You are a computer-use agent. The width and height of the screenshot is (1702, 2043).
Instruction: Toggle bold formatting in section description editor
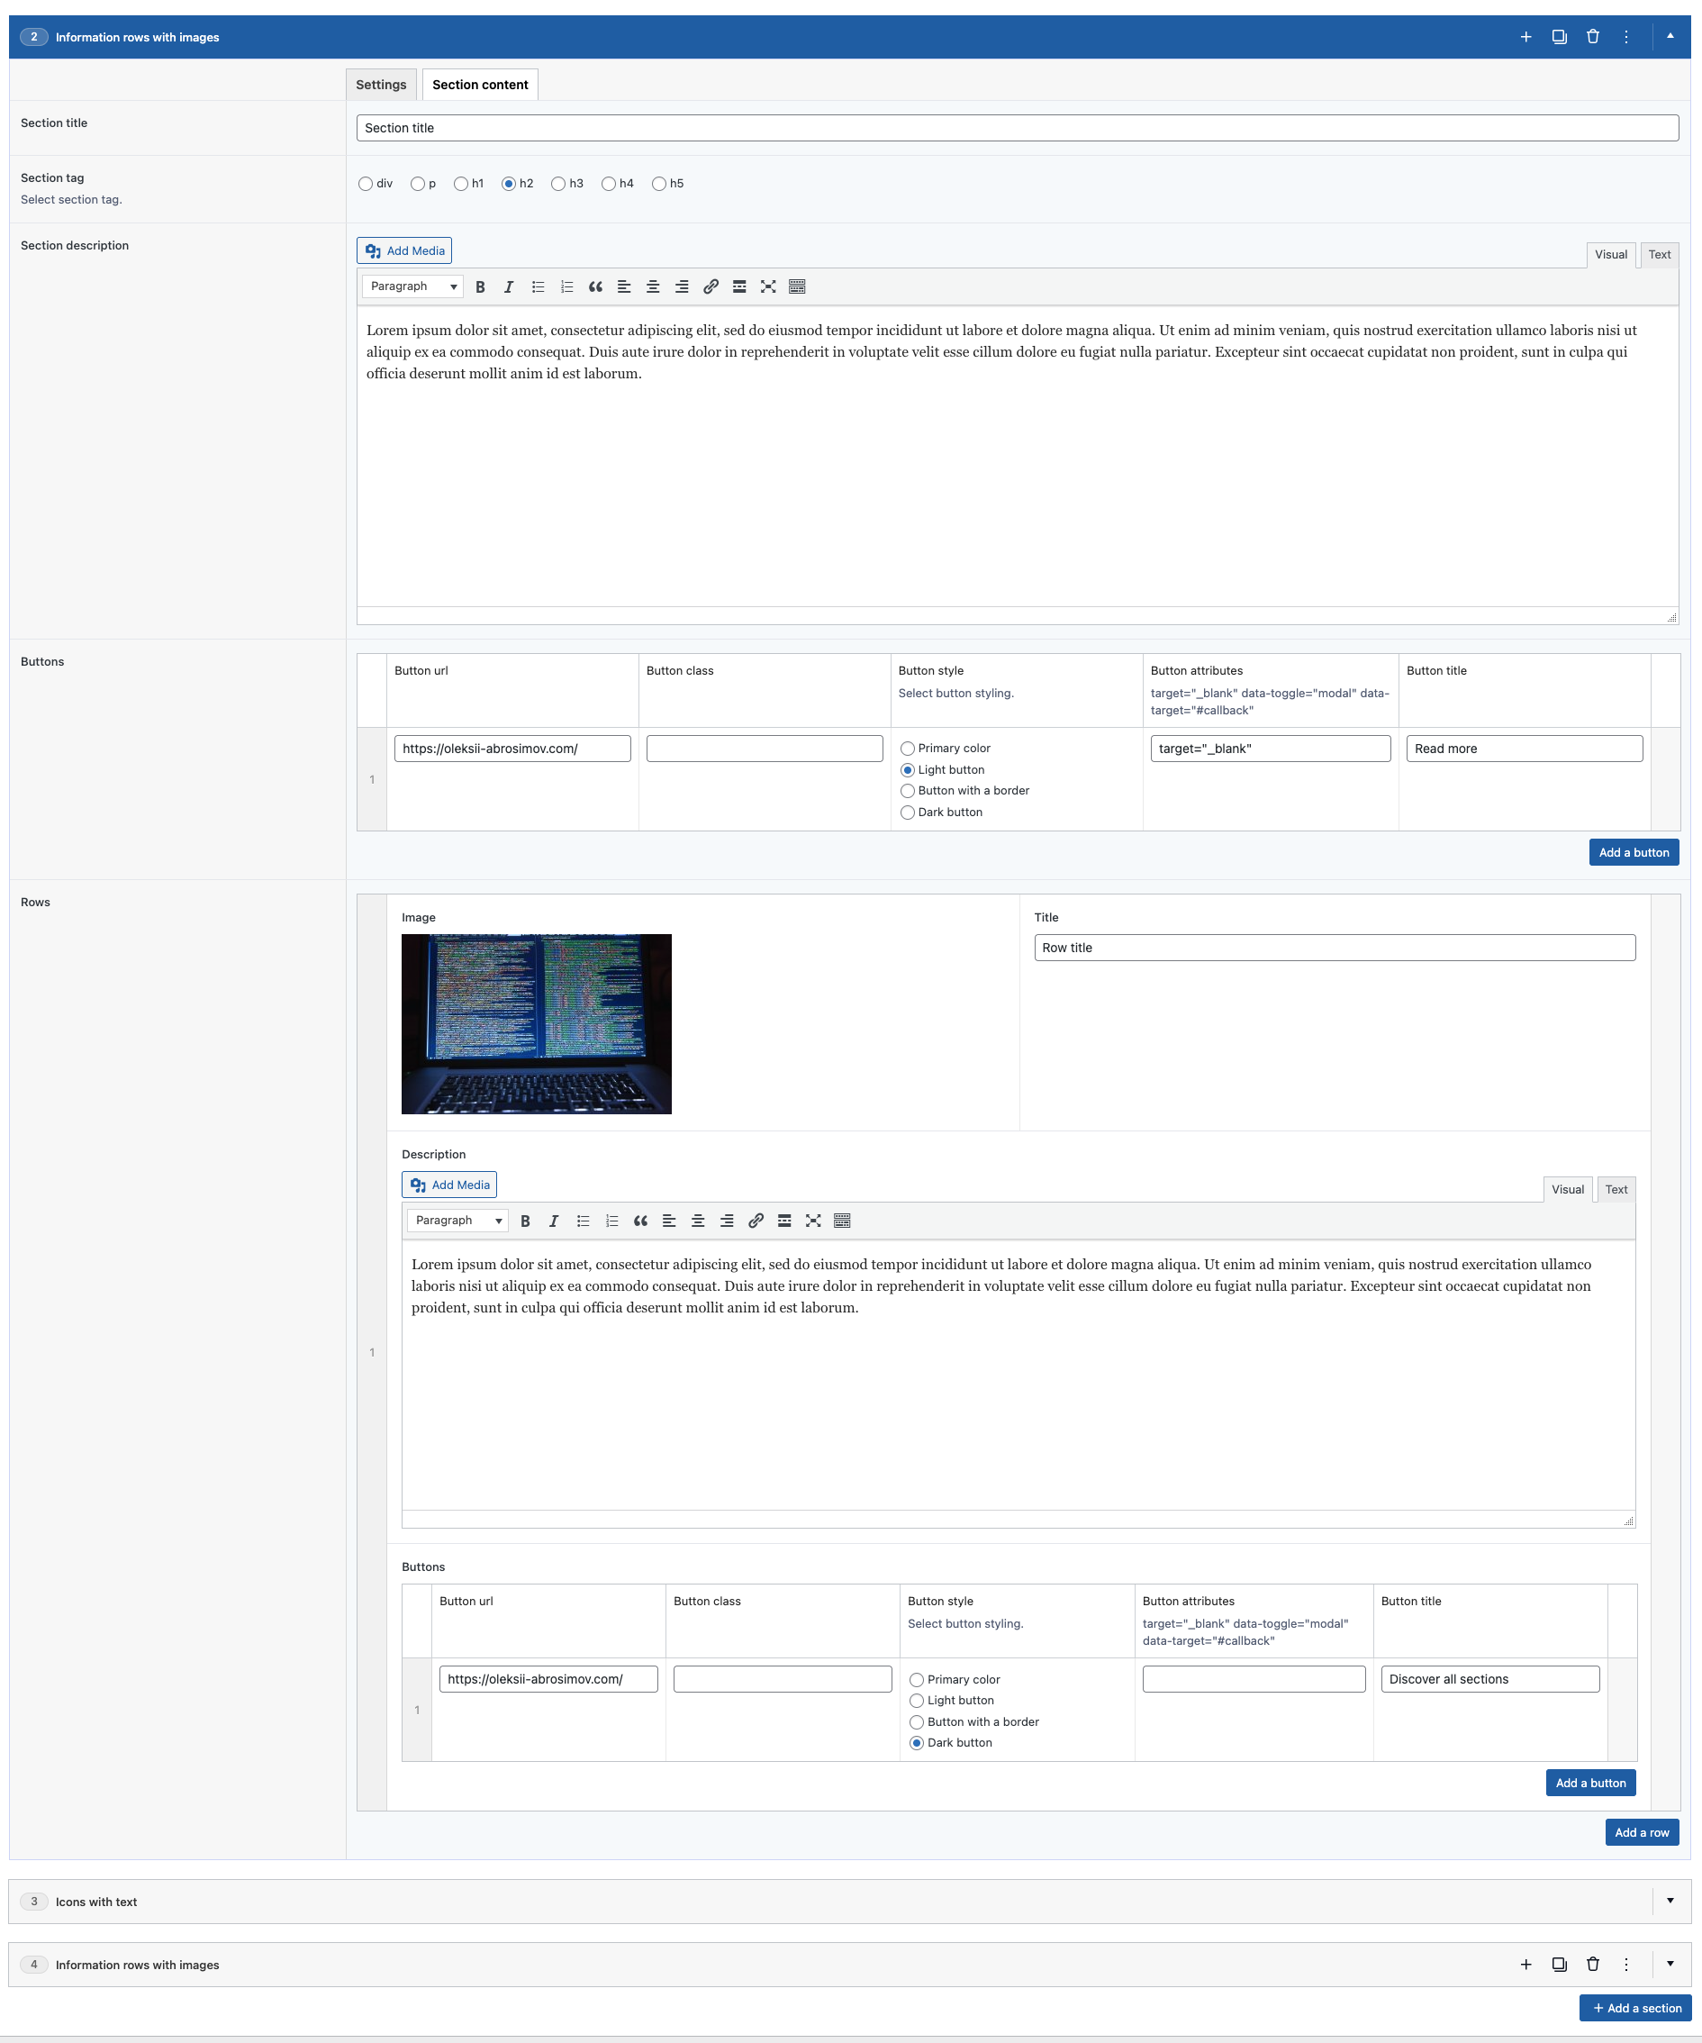click(481, 286)
